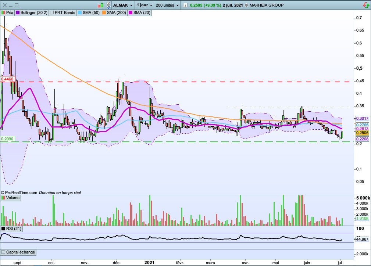The height and width of the screenshot is (266, 371).
Task: Click the yellow 0,2505 current price tag
Action: 362,133
